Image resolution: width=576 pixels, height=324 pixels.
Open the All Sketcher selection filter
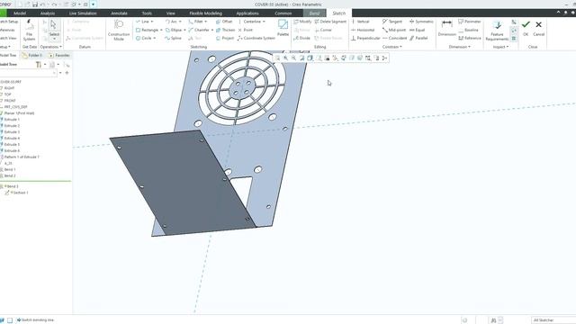553,320
